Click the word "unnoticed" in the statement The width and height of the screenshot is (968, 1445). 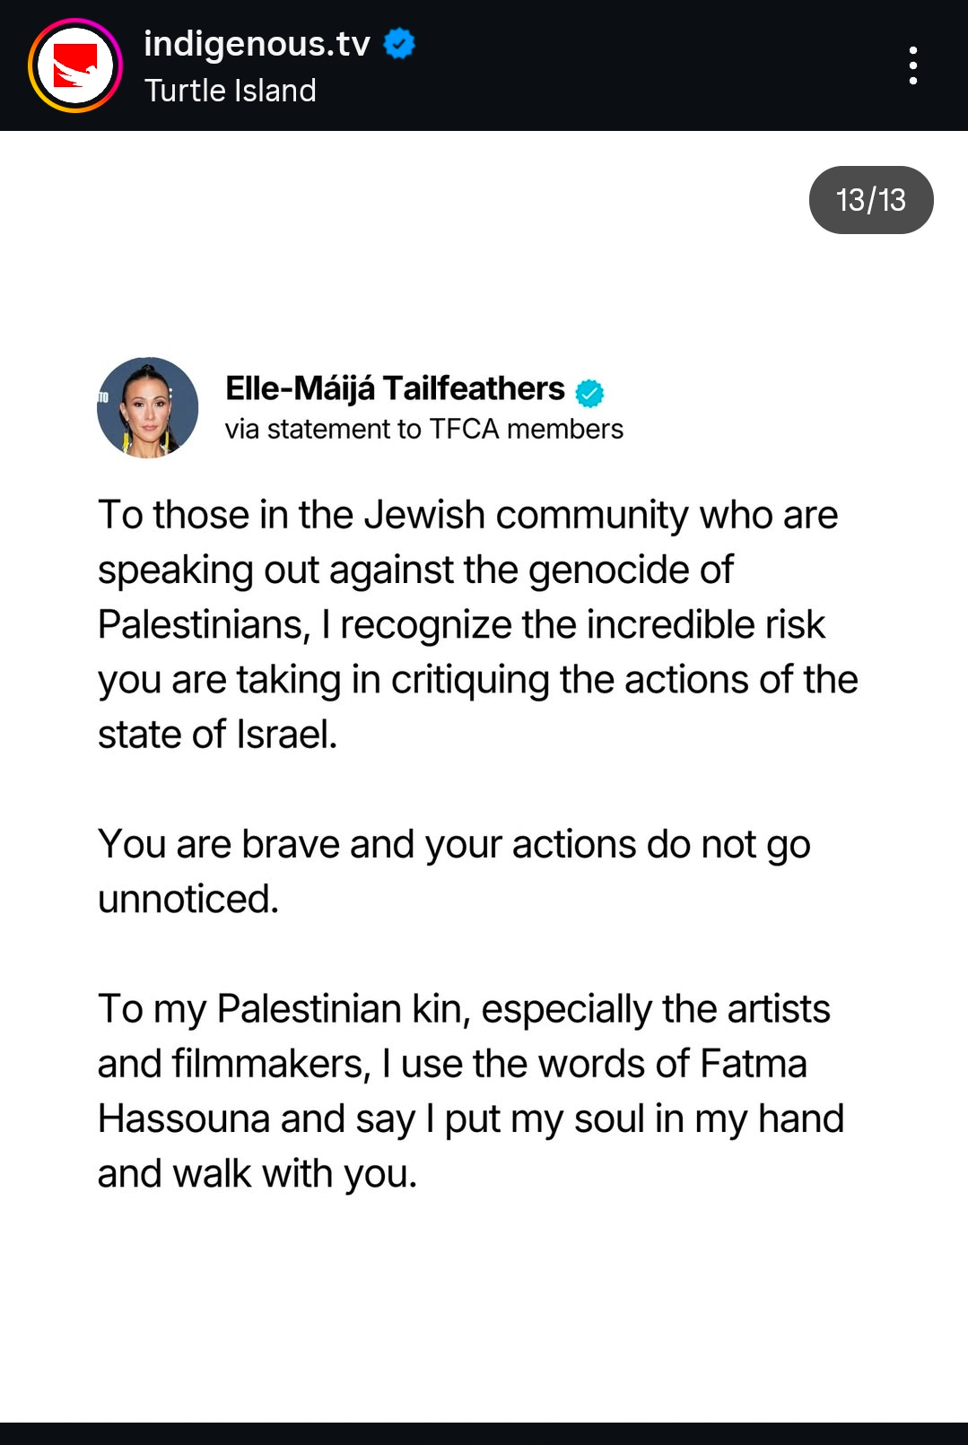point(186,900)
